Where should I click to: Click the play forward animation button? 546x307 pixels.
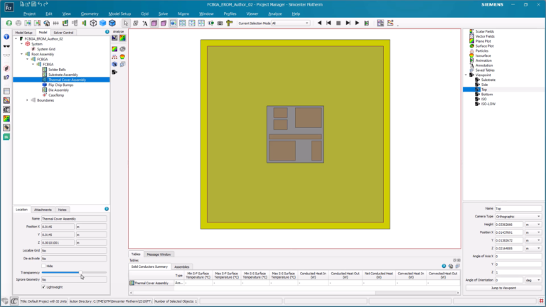pyautogui.click(x=357, y=23)
